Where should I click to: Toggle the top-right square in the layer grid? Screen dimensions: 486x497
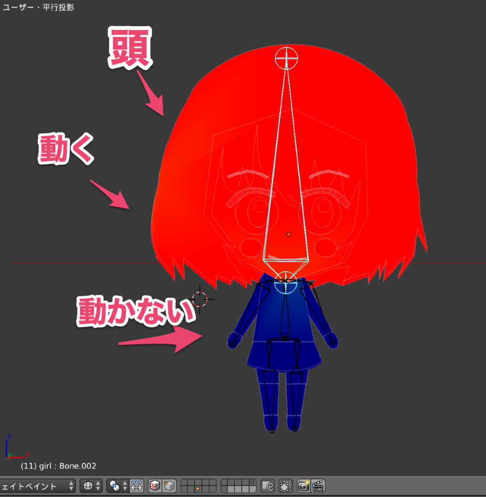(252, 482)
